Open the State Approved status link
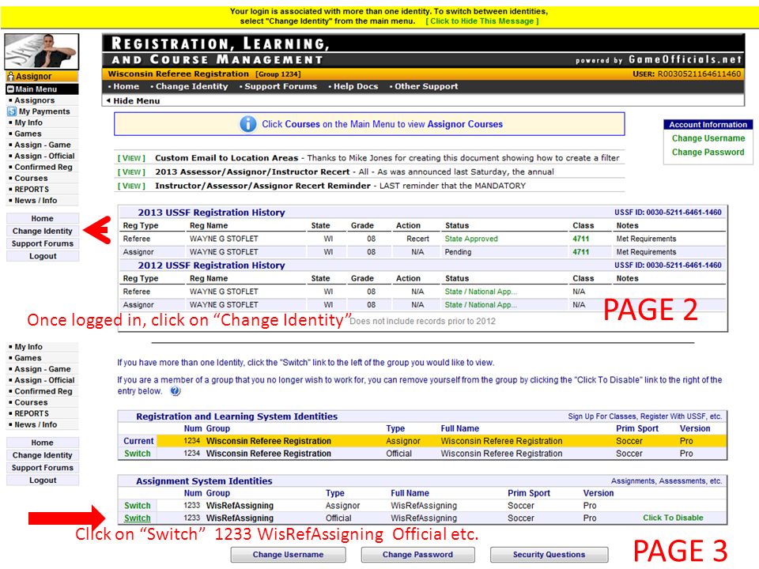 coord(471,239)
